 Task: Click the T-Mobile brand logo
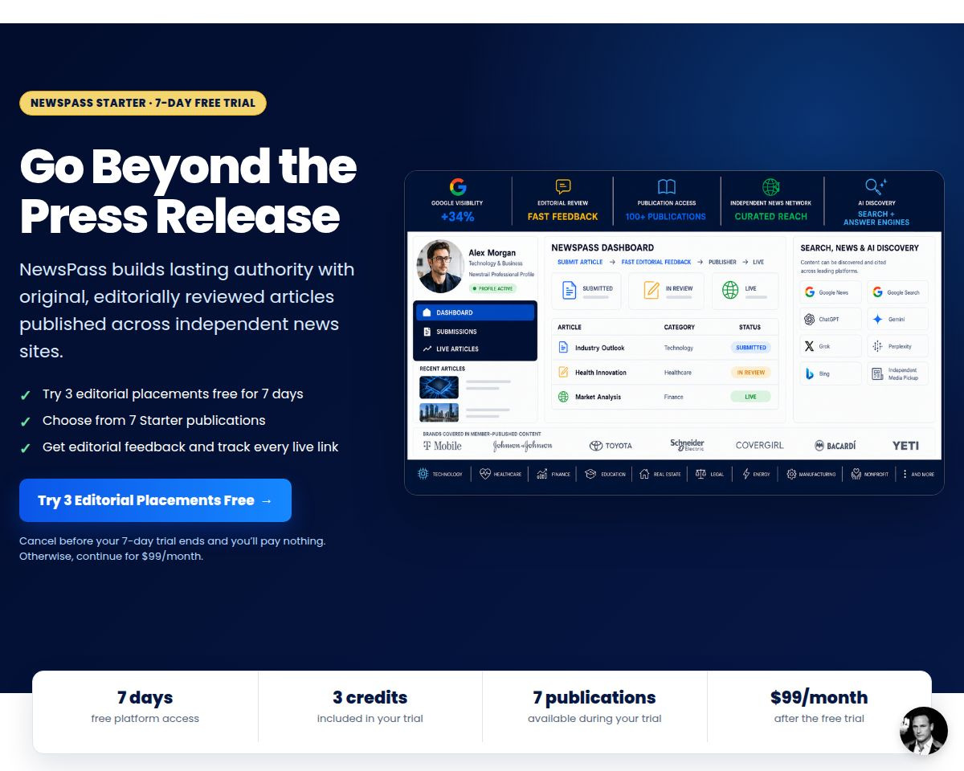442,445
